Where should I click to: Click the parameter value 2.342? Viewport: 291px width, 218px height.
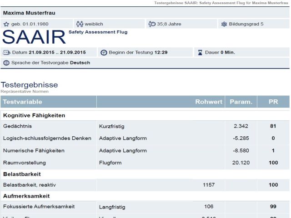point(241,126)
